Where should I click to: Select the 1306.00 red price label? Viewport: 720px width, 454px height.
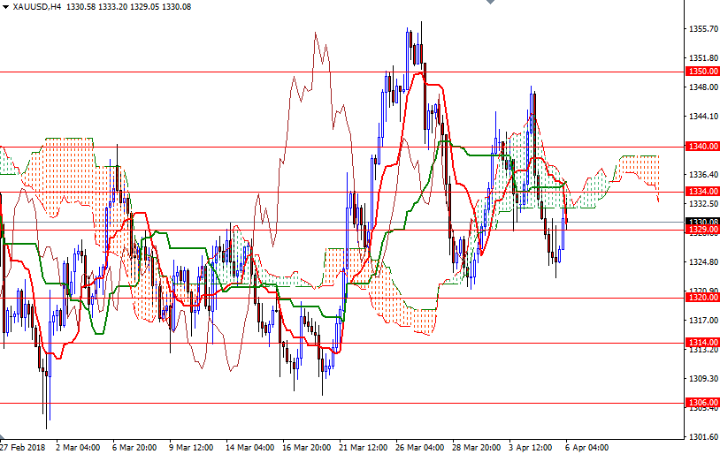(x=702, y=402)
